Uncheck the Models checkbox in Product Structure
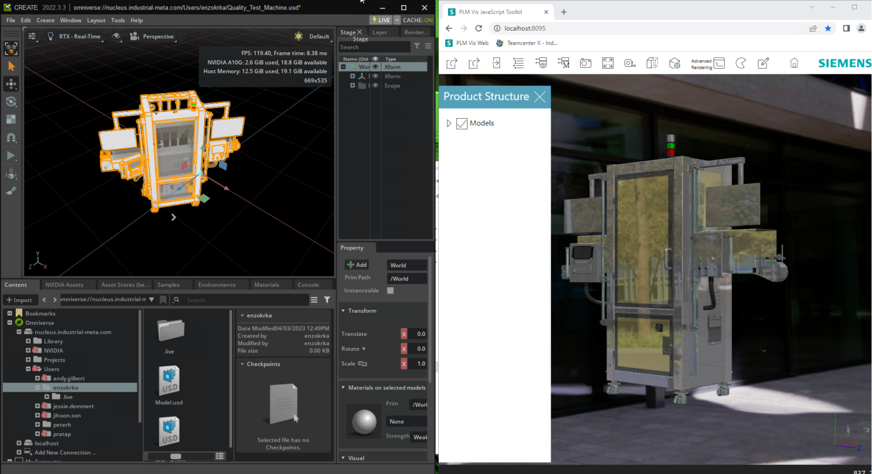 pos(462,123)
